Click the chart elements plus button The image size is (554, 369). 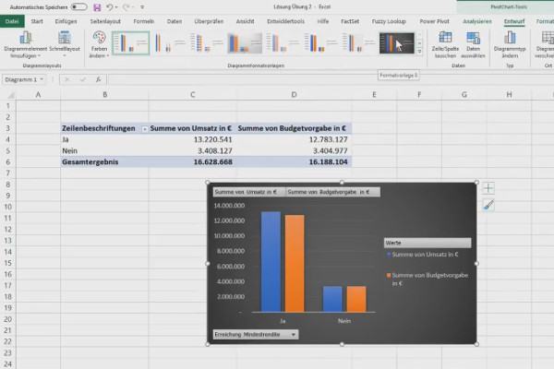488,188
